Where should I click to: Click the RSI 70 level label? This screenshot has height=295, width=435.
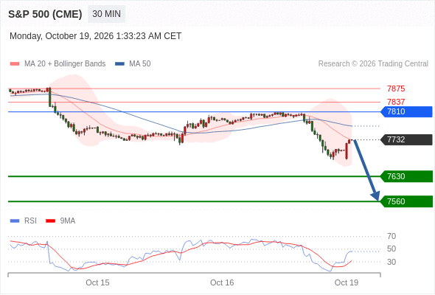(391, 236)
